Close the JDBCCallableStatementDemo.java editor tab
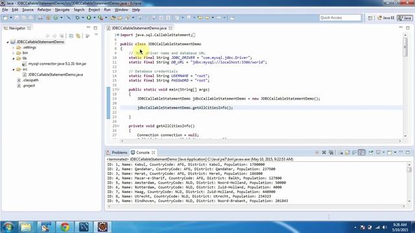 (x=171, y=28)
